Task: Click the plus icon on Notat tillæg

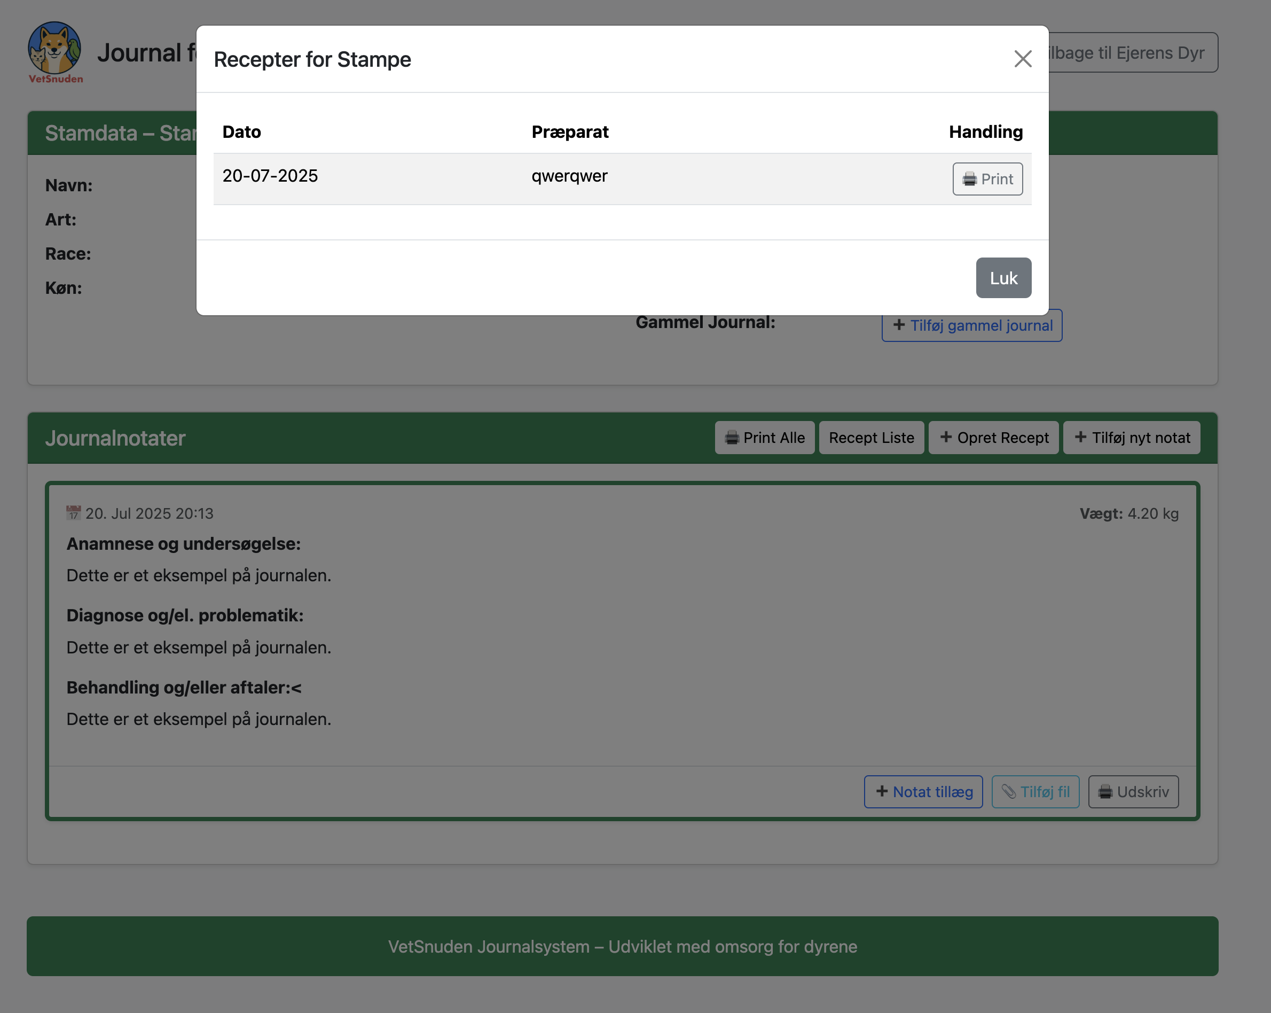Action: pyautogui.click(x=883, y=792)
